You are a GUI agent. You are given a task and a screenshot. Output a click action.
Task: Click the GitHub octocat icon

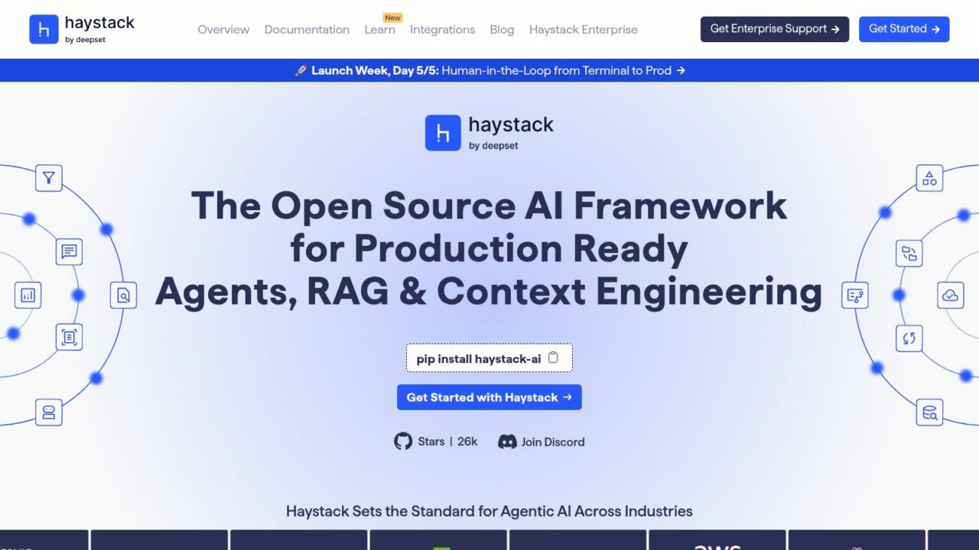coord(403,441)
